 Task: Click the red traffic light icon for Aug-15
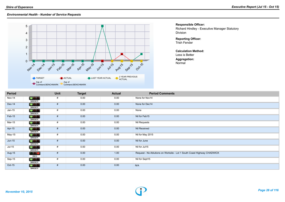[x=35, y=154]
